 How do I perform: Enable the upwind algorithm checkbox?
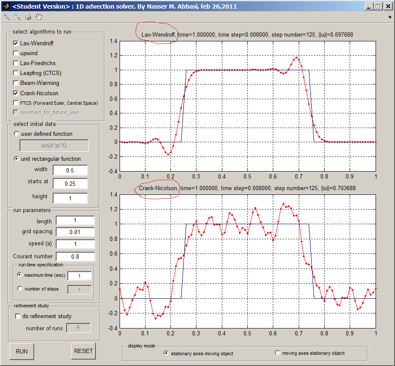(16, 53)
